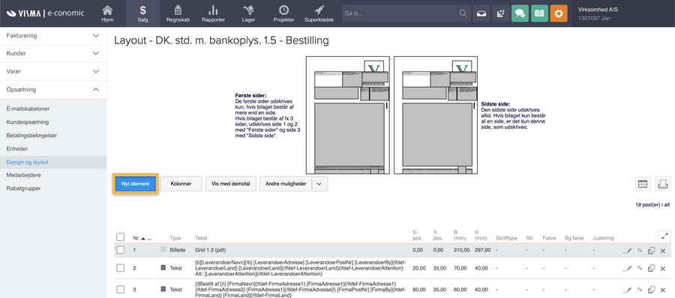Click the Nyt element button
Image resolution: width=675 pixels, height=298 pixels.
(x=136, y=183)
